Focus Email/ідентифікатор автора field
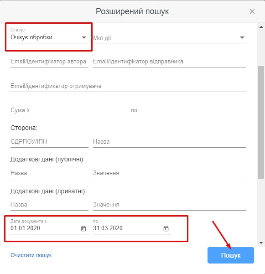Screen dimensions: 265x274 49,62
